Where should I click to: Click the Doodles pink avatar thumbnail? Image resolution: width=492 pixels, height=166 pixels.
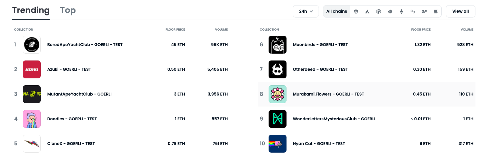tap(32, 119)
